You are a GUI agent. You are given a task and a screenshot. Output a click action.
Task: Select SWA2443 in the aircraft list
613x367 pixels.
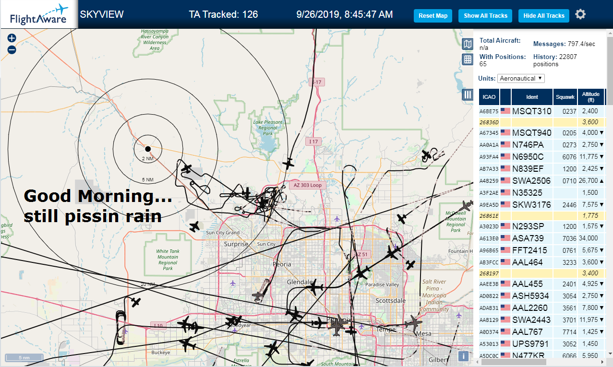tap(541, 320)
